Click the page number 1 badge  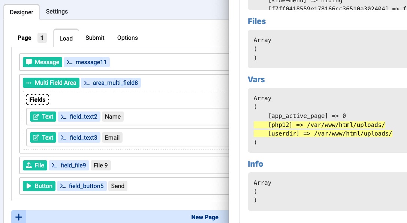pyautogui.click(x=42, y=38)
